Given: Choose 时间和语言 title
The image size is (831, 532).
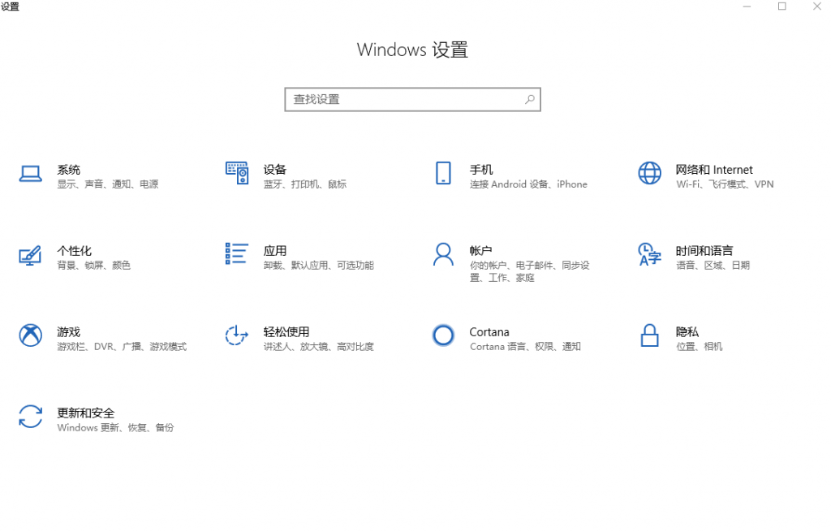Looking at the screenshot, I should (704, 251).
